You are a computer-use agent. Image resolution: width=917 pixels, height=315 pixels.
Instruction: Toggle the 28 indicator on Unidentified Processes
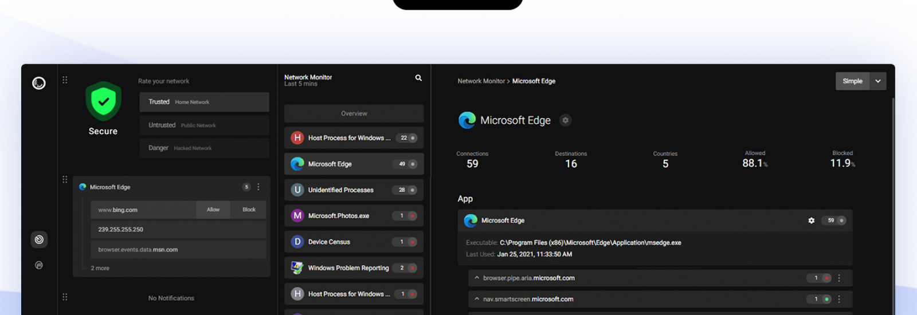(x=405, y=190)
